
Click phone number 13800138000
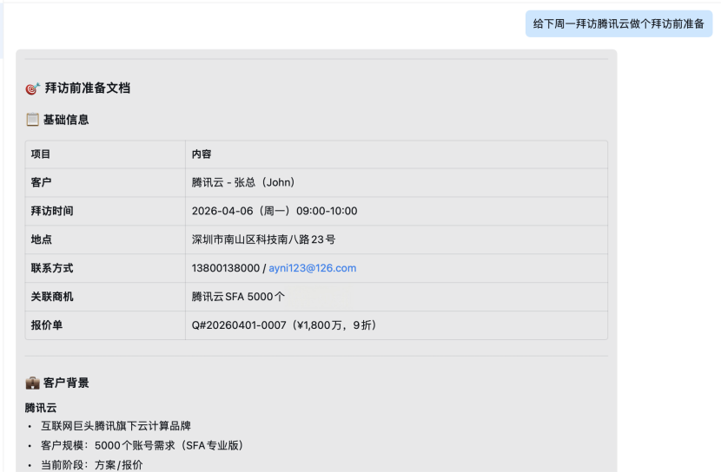point(225,268)
